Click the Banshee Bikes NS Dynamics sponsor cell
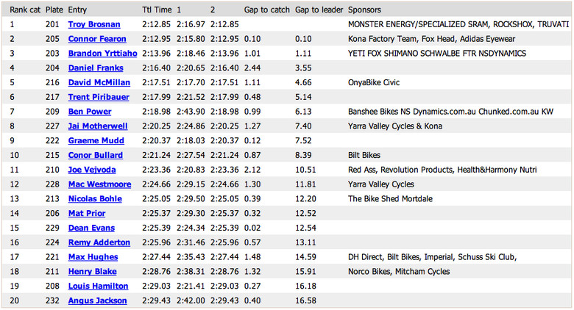This screenshot has width=574, height=310. (450, 112)
